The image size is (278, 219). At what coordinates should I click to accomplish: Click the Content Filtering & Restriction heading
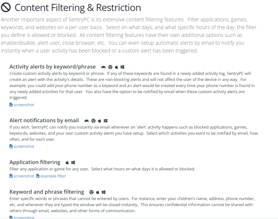click(x=78, y=8)
